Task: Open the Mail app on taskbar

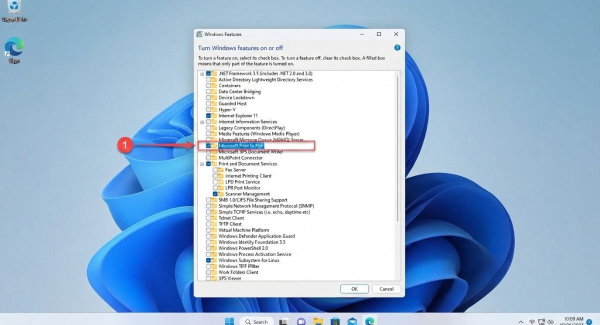Action: (352, 321)
